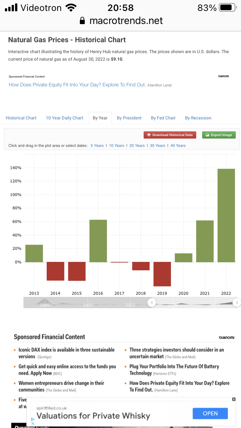The image size is (241, 428).
Task: Click the $9.10 price text
Action: (x=116, y=59)
